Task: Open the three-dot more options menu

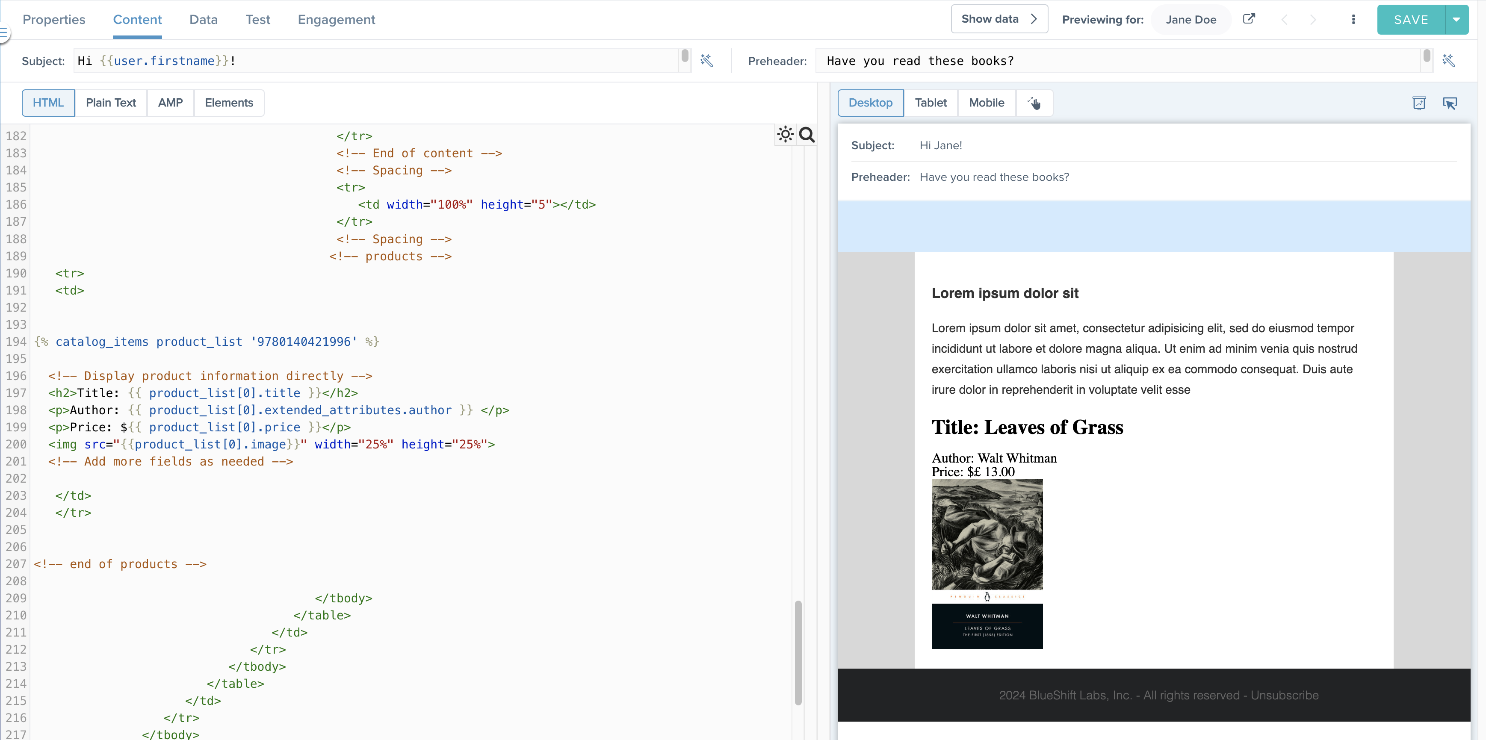Action: [1353, 20]
